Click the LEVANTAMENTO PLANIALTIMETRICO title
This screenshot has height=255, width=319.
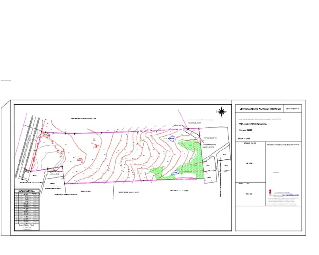pos(260,109)
